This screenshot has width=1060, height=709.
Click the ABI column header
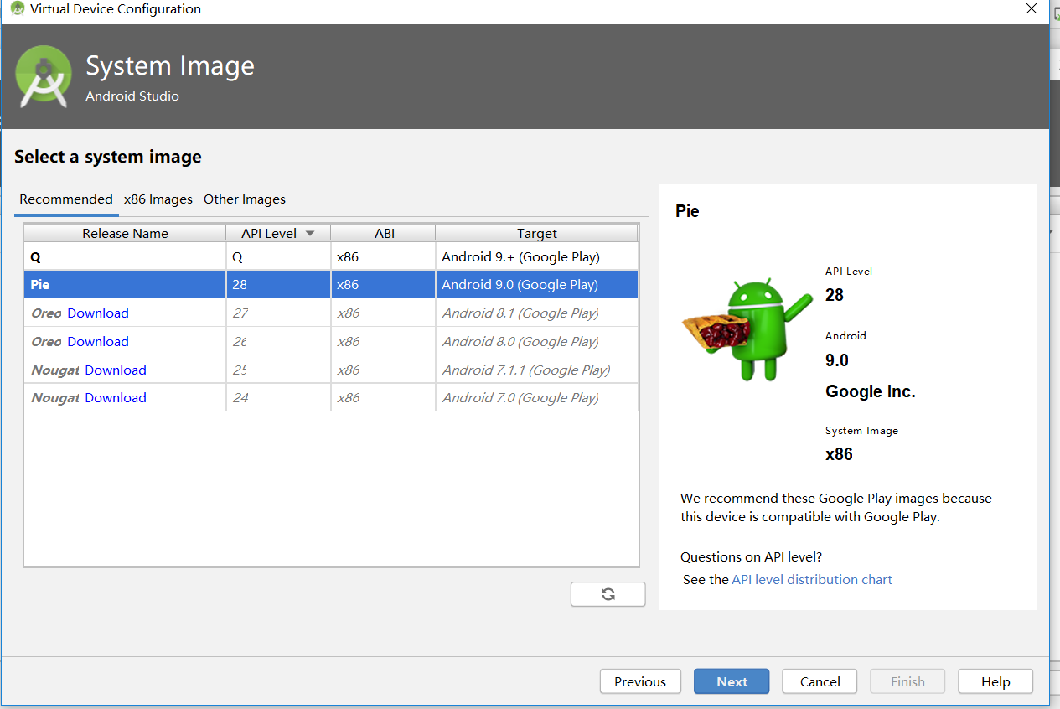coord(384,234)
